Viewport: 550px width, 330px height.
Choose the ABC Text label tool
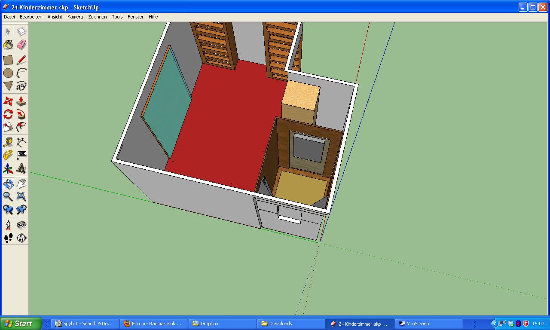(x=21, y=156)
